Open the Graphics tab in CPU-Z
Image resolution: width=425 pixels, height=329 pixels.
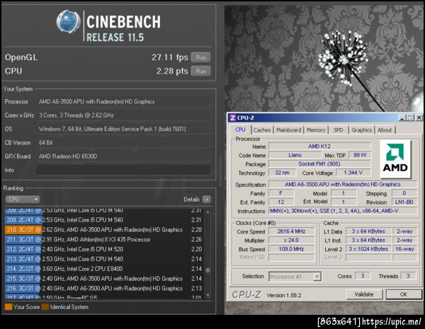pyautogui.click(x=361, y=130)
